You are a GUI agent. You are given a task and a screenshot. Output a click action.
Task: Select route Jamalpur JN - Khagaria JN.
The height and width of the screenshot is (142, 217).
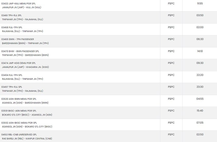(25, 67)
